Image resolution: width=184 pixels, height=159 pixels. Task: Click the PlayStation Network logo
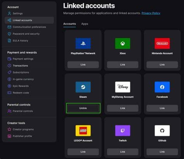[83, 43]
